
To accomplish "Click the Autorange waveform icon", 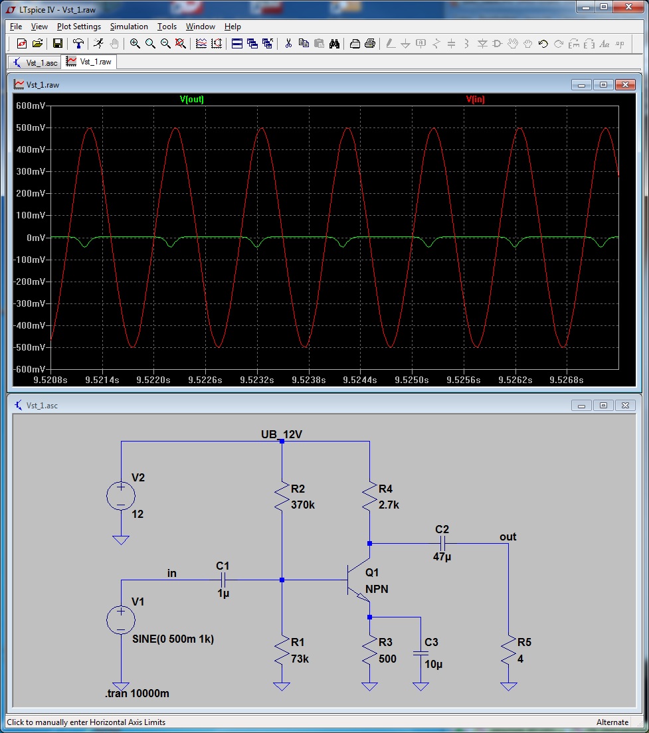I will pos(201,43).
